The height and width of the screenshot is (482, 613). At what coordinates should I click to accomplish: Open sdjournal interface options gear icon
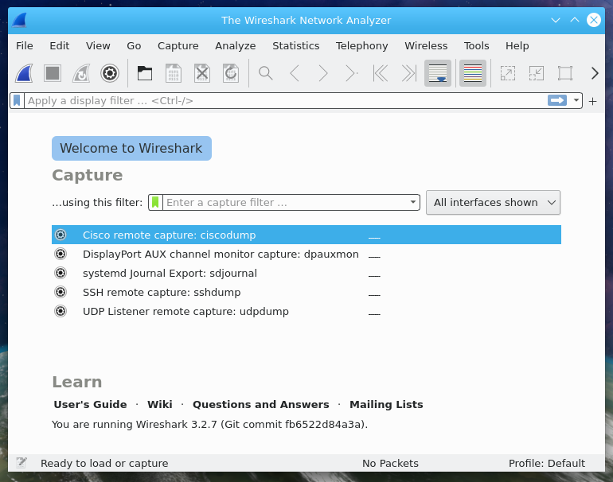(61, 273)
